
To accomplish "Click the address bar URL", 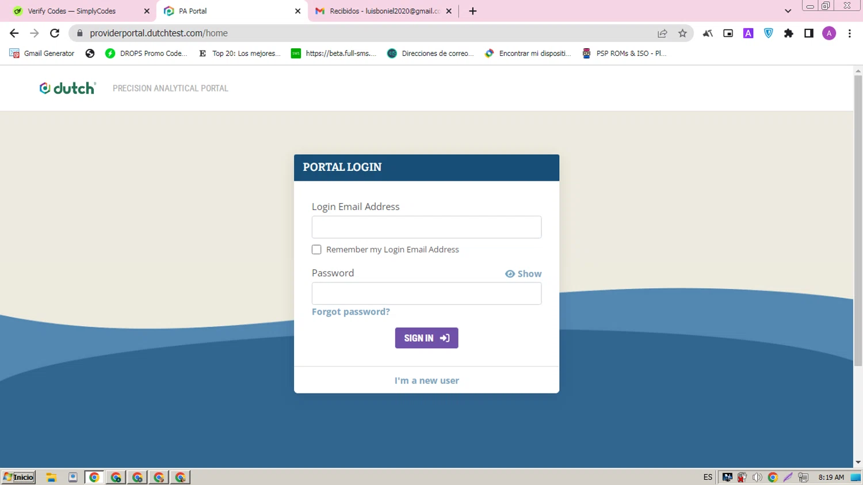I will 159,33.
